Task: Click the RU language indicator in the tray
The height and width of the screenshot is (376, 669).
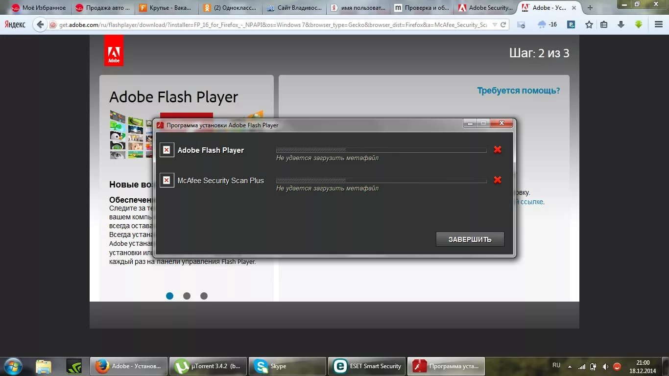Action: (x=556, y=366)
